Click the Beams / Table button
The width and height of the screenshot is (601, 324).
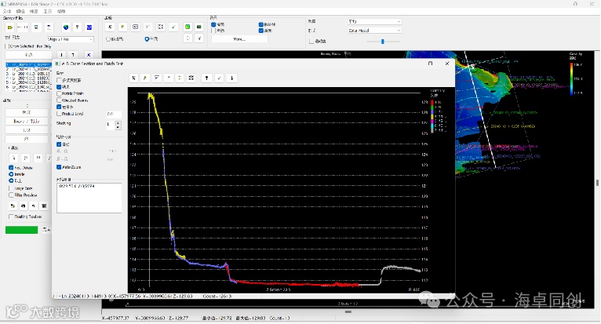[x=27, y=122]
